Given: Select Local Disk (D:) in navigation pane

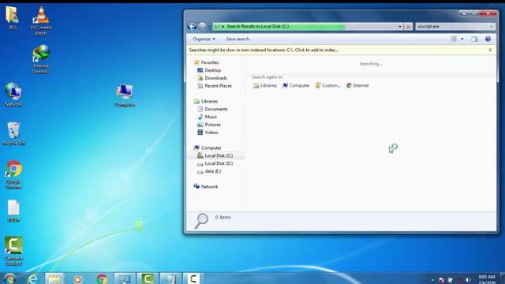Looking at the screenshot, I should click(215, 163).
